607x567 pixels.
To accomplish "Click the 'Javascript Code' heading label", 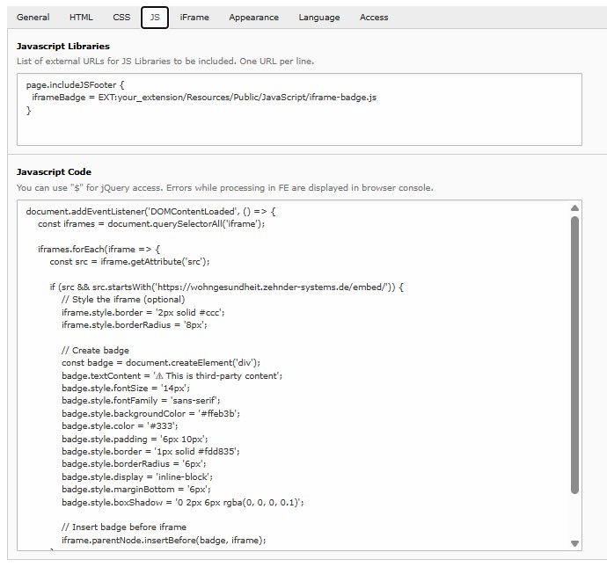I will coord(54,172).
